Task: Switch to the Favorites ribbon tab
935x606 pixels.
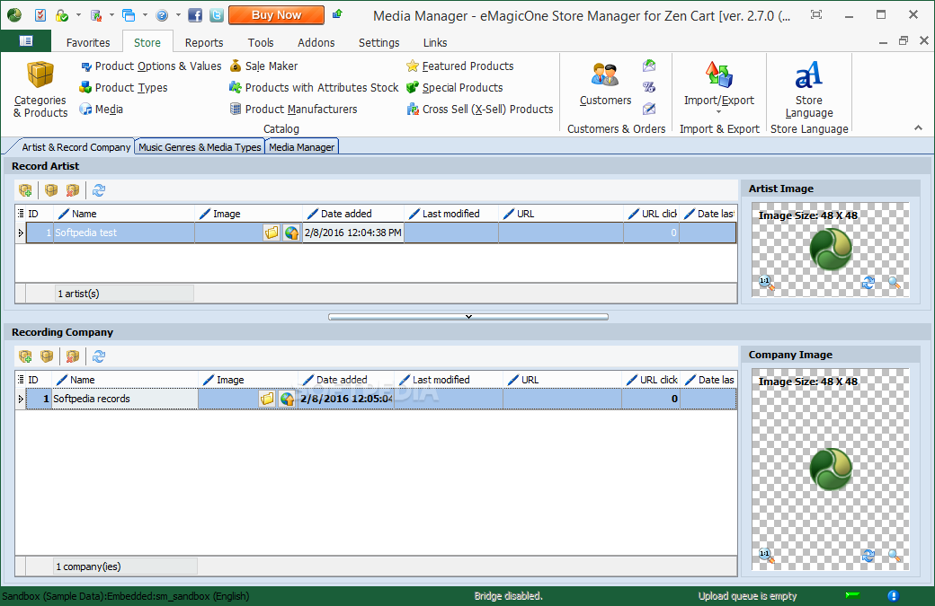Action: click(x=88, y=43)
